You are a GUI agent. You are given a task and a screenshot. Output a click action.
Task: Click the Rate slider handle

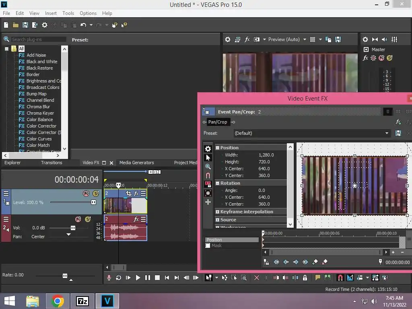click(65, 276)
